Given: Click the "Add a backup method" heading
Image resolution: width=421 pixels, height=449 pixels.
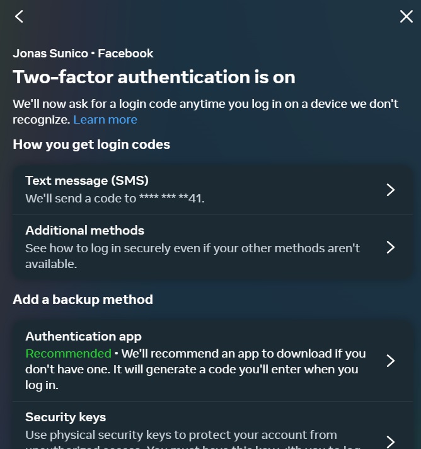Looking at the screenshot, I should (83, 300).
